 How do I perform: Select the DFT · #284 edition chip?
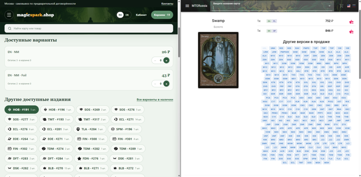click(x=56, y=158)
